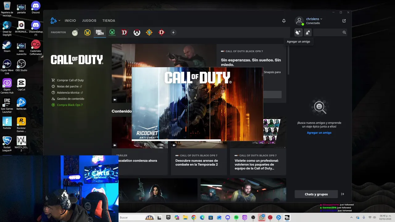Open Casterlabs Caffeinated desktop shortcut
395x222 pixels.
point(36,48)
